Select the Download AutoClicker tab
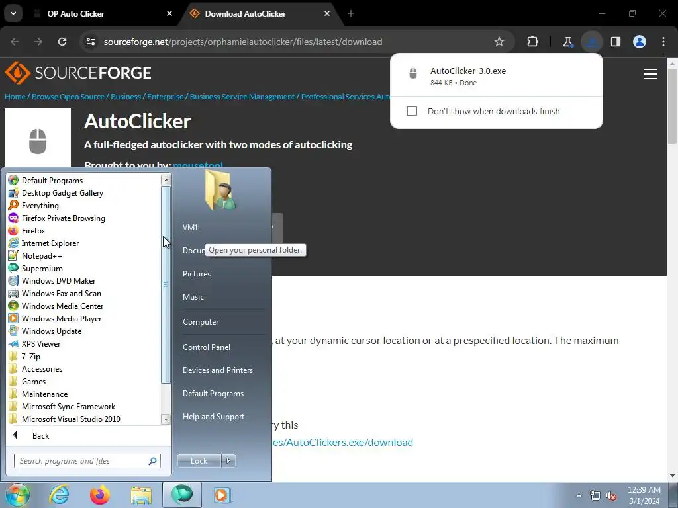The height and width of the screenshot is (508, 678). pos(245,13)
